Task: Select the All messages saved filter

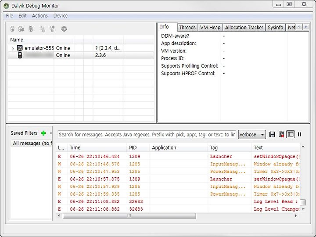Action: (x=32, y=143)
